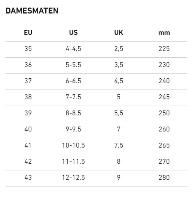Select EU size 41 cell
The height and width of the screenshot is (197, 192).
28,145
